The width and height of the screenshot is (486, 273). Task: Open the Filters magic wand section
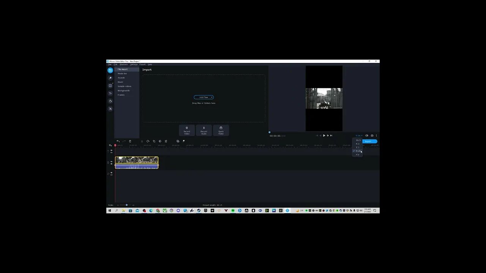click(x=110, y=78)
